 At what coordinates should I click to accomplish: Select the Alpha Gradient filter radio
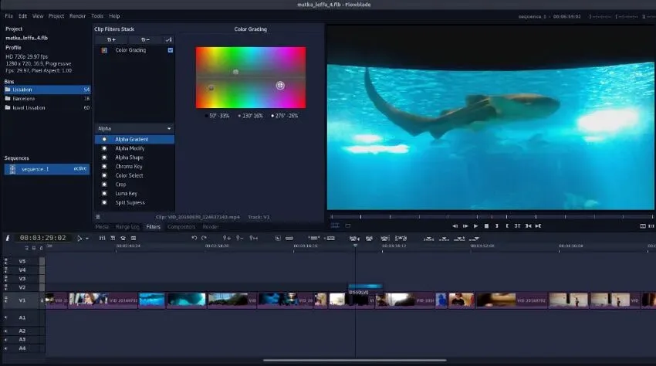[104, 139]
